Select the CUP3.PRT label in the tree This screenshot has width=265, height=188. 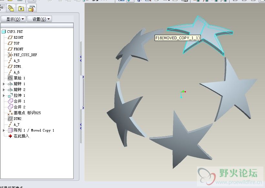coord(15,32)
